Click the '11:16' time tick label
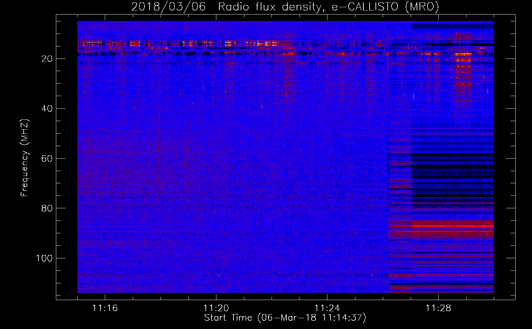Viewport: 532px width, 329px height. click(105, 308)
